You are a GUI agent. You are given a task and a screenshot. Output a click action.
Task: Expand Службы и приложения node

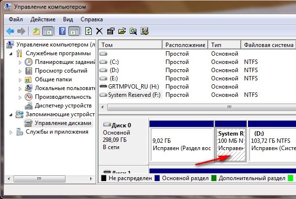click(x=11, y=132)
